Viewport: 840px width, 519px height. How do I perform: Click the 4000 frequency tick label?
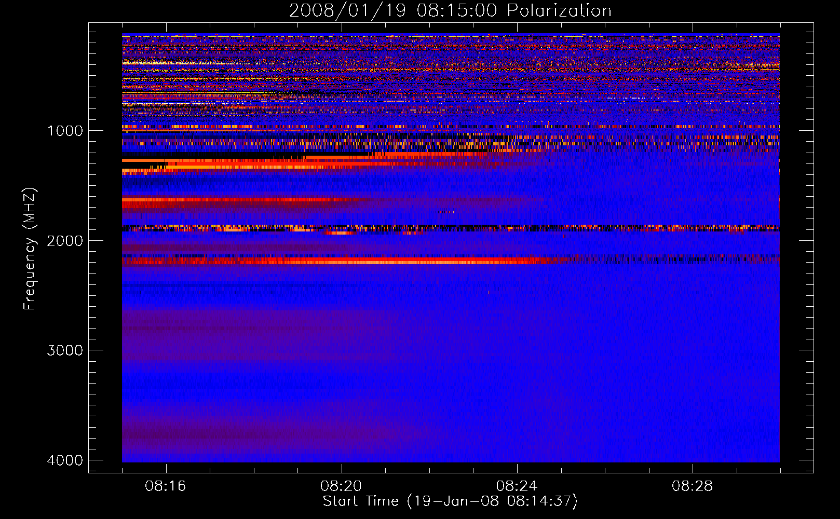(65, 460)
